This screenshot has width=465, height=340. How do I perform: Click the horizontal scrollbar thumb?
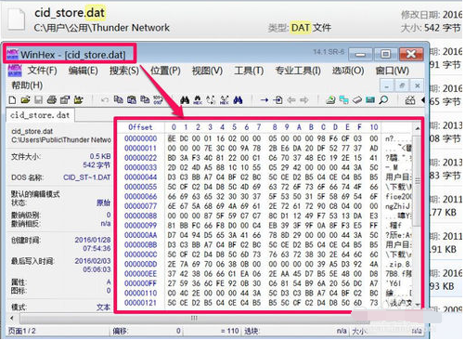[194, 318]
